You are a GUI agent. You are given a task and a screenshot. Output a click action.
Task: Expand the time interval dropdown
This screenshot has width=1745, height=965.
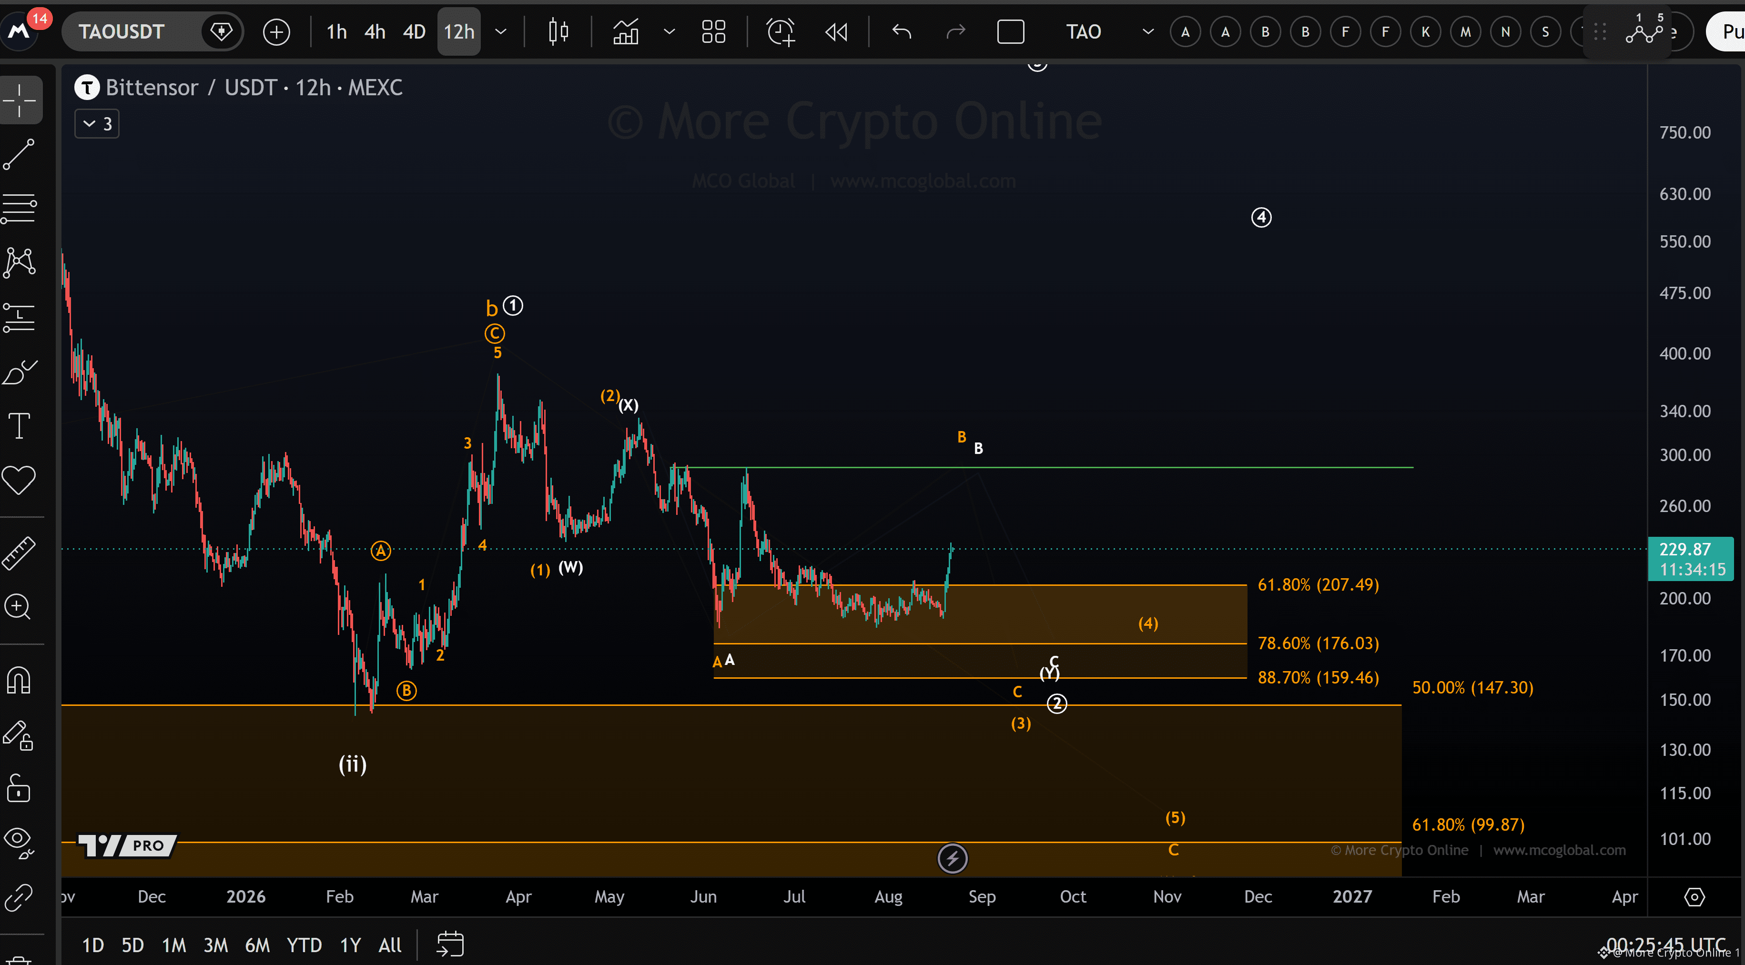point(501,32)
